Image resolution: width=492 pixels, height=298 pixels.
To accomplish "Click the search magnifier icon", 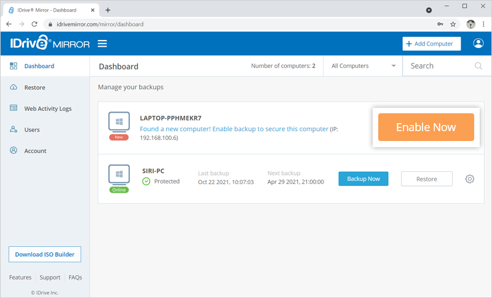I will coord(478,66).
